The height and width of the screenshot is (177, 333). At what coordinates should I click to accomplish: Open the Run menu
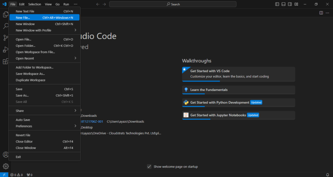(x=66, y=4)
